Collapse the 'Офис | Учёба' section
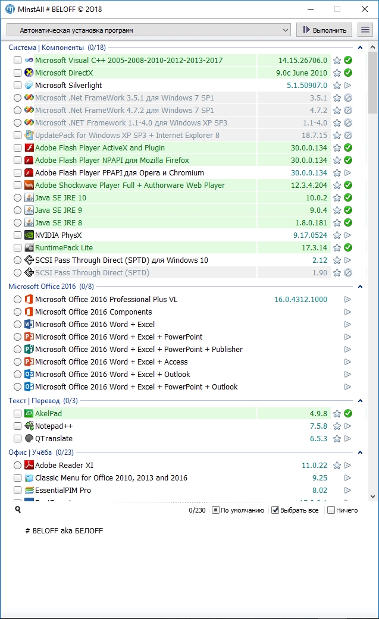Viewport: 379px width, 619px height. coord(360,453)
